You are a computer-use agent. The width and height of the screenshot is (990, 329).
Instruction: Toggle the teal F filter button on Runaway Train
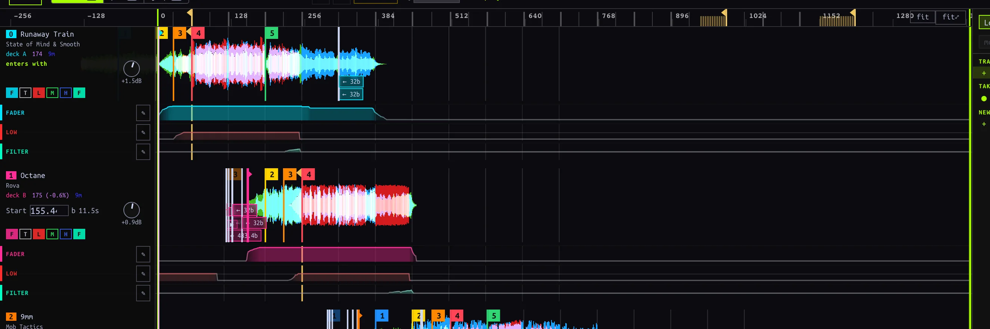tap(79, 93)
